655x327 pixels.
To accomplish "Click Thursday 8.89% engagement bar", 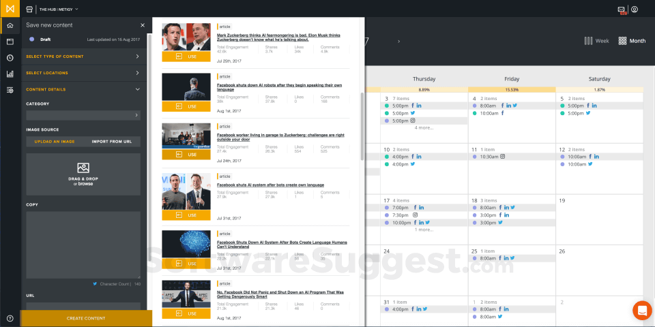I will (424, 90).
